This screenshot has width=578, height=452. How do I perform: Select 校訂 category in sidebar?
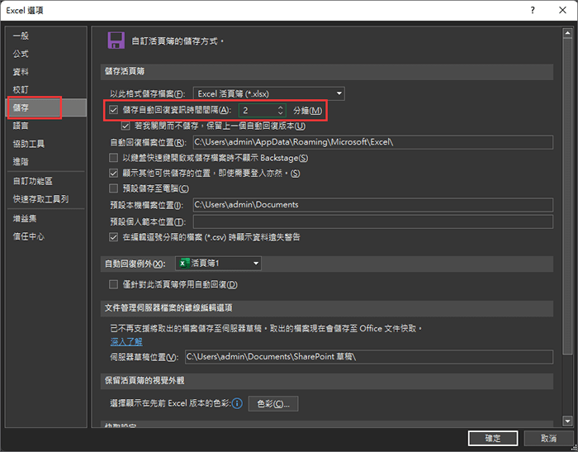[x=46, y=90]
